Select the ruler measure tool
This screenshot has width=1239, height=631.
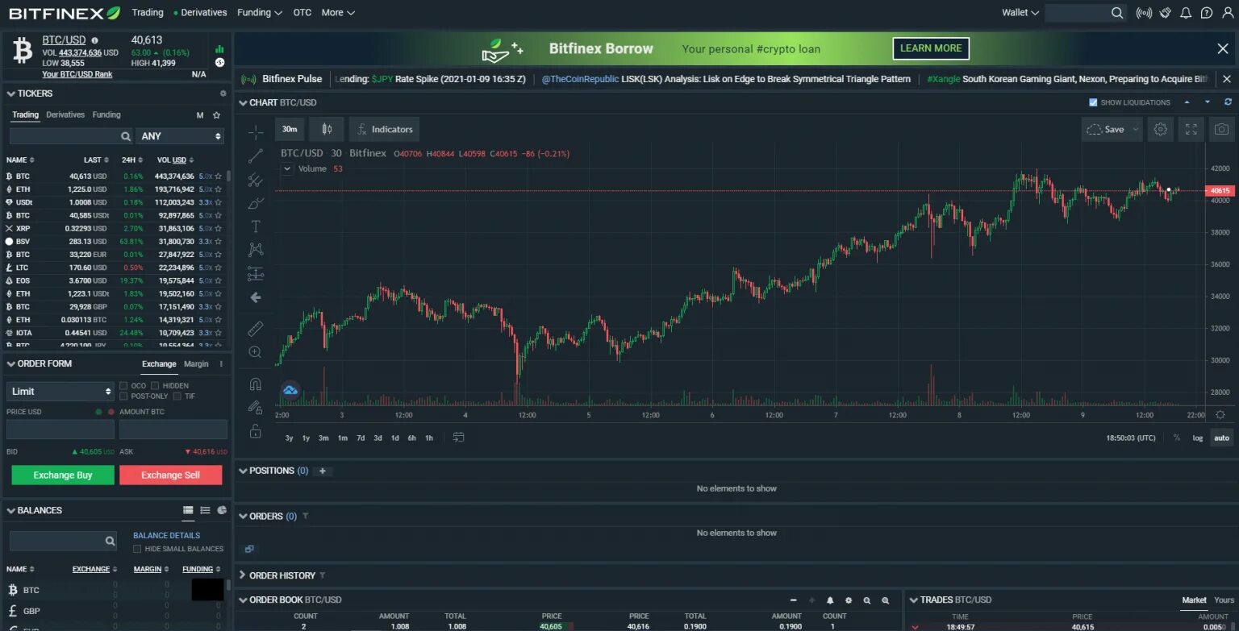(256, 329)
